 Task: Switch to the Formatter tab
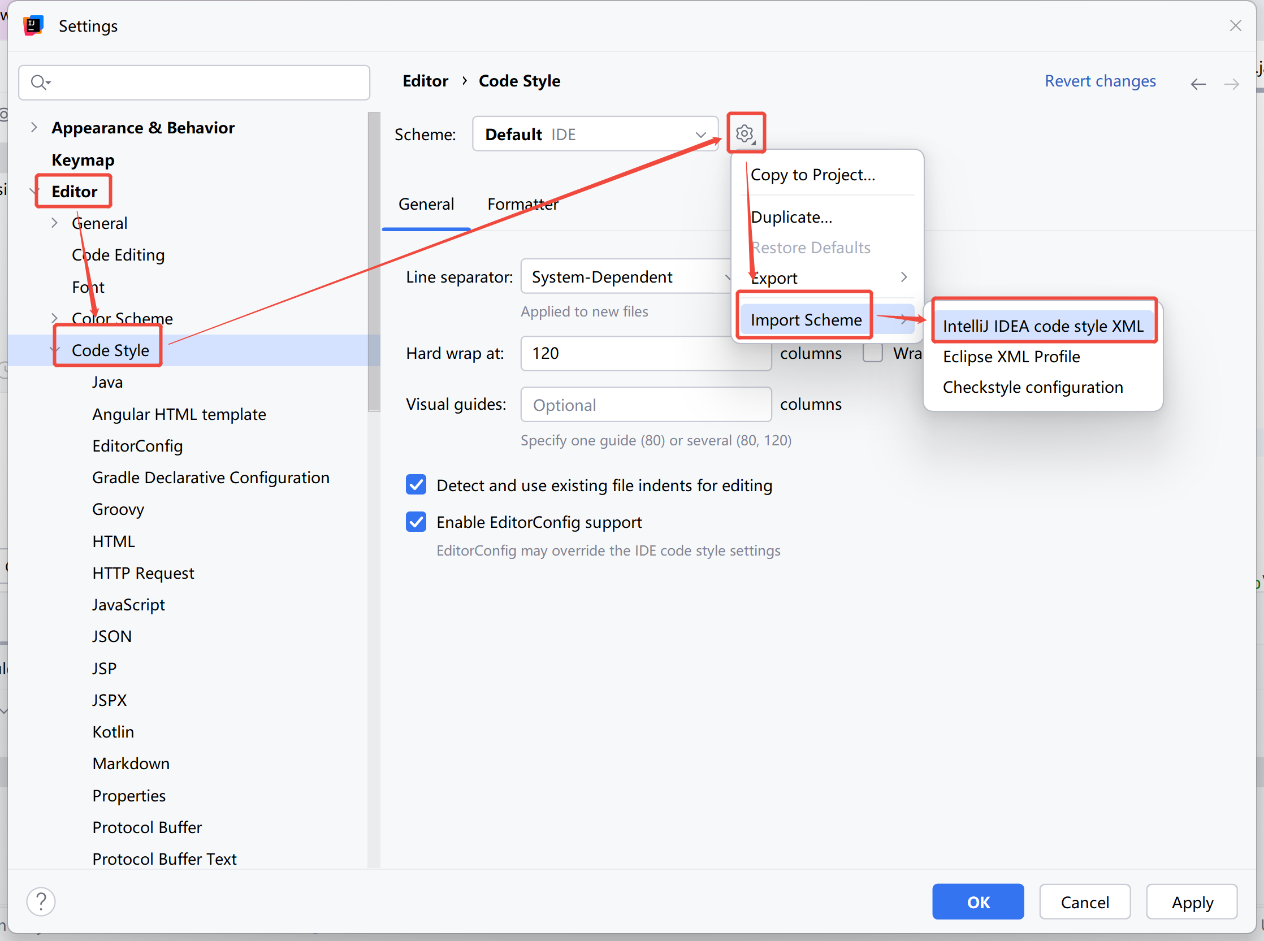click(522, 204)
